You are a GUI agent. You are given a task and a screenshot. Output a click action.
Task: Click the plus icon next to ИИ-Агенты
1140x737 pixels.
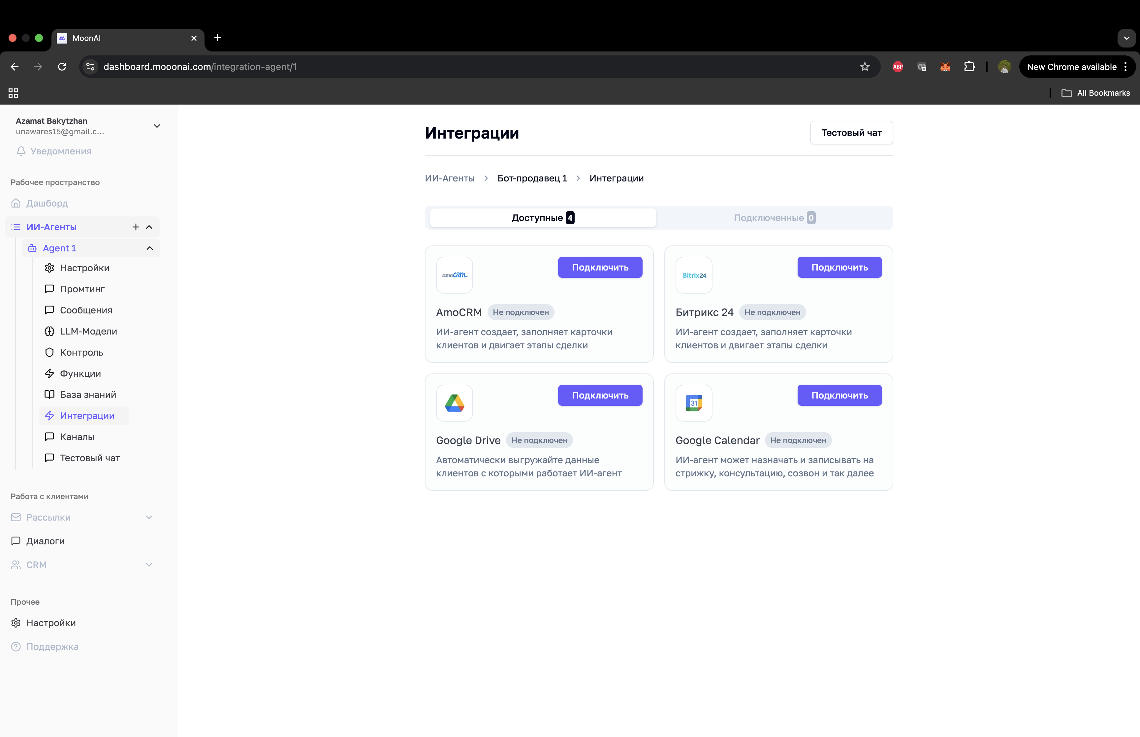pos(136,227)
